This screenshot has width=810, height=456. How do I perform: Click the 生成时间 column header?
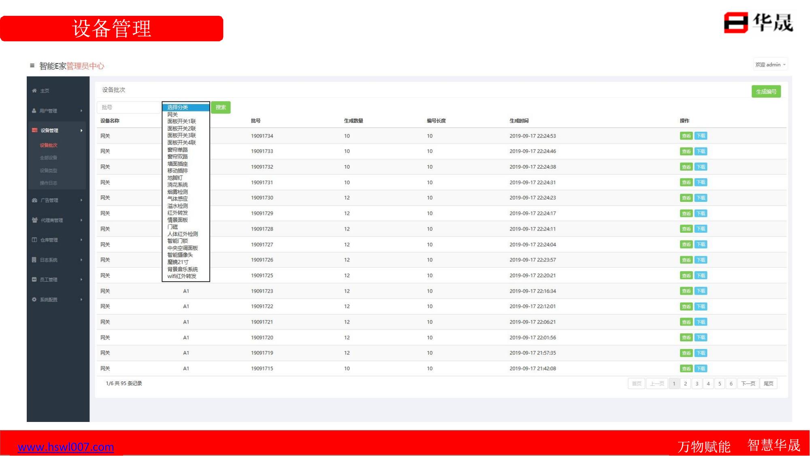click(x=519, y=121)
